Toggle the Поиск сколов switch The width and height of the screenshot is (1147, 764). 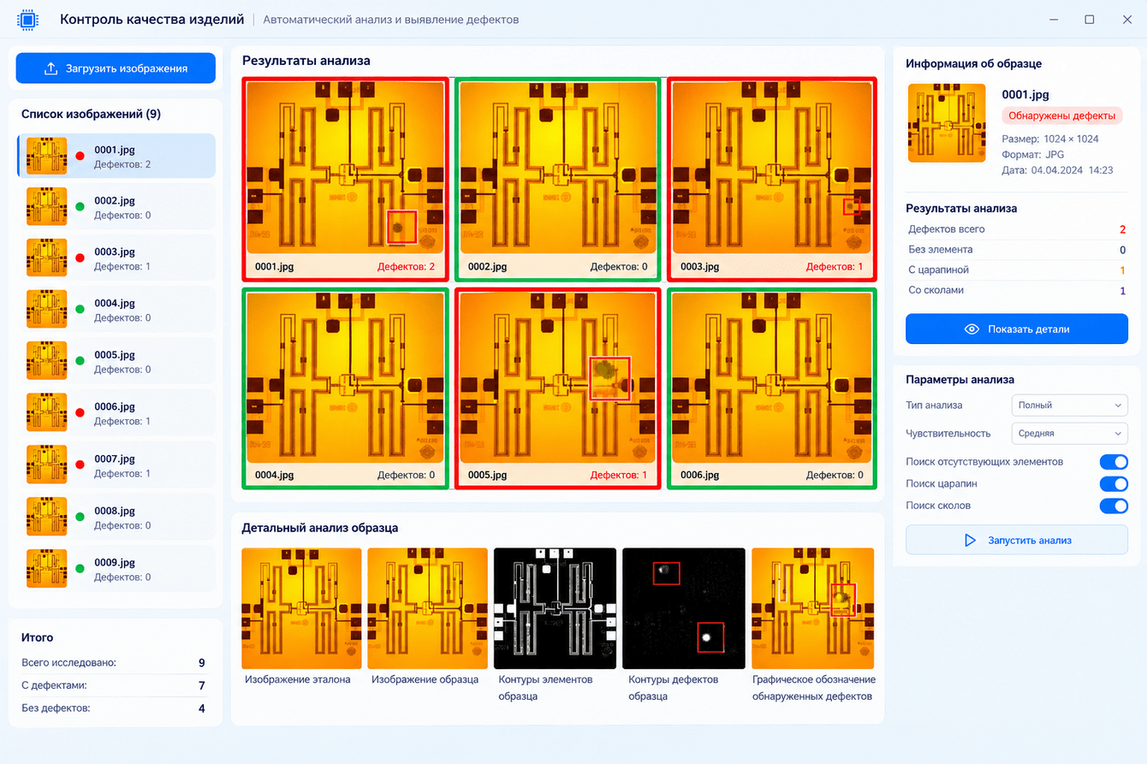pos(1114,506)
